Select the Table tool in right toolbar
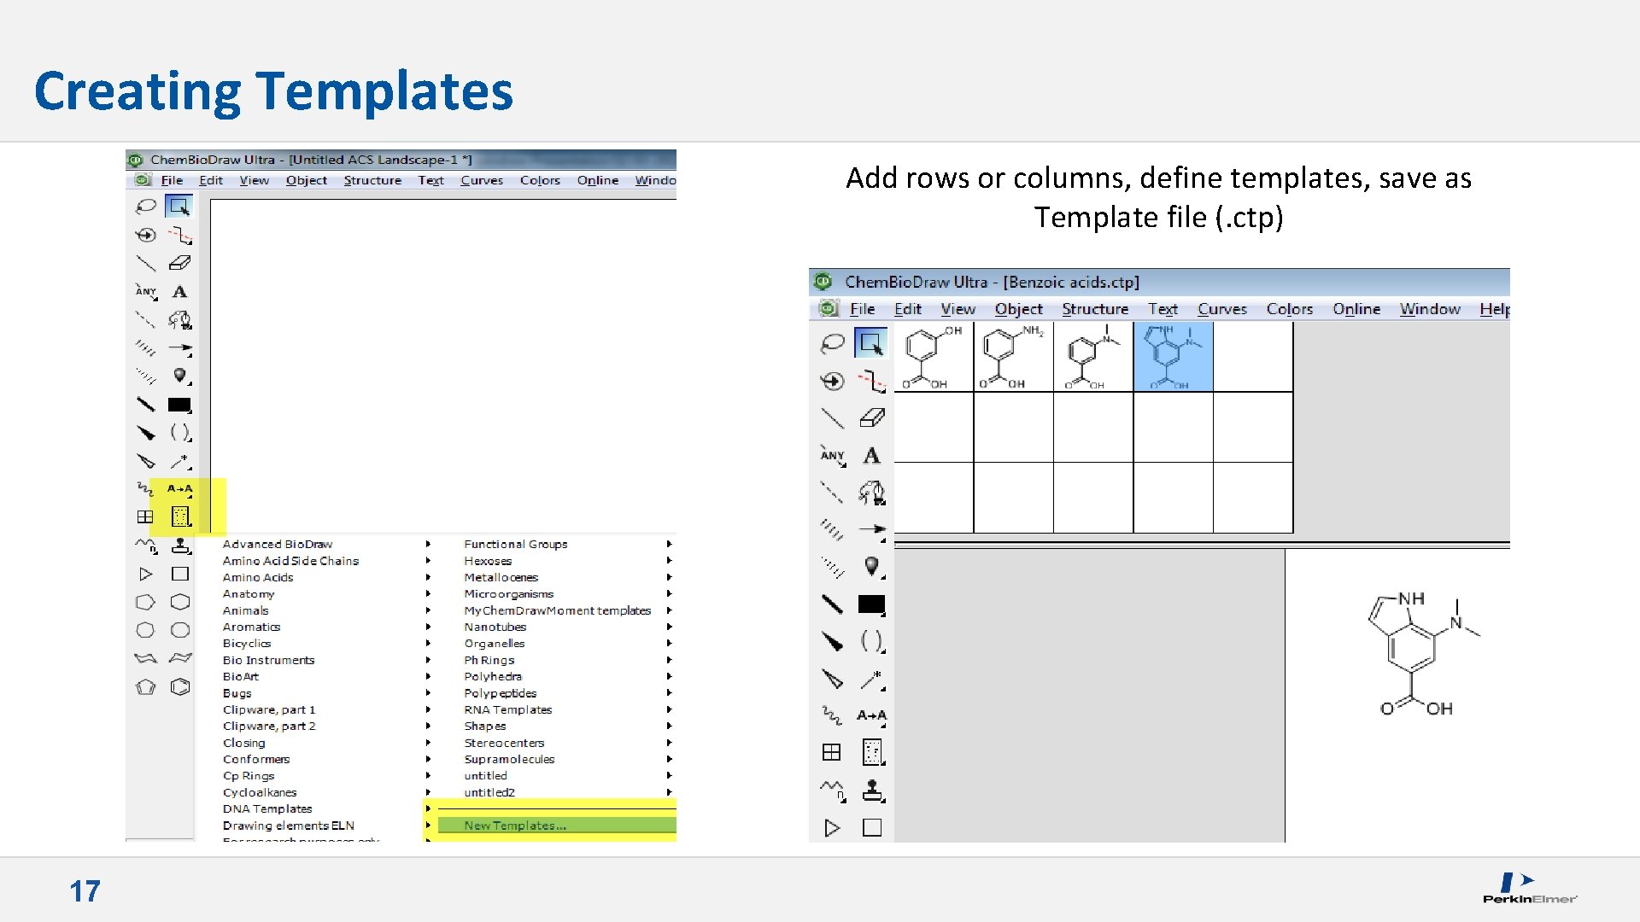 [x=831, y=752]
